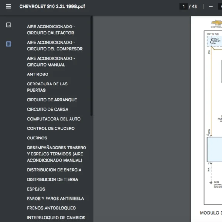Select Computadora del Auto outline item

coord(53,119)
